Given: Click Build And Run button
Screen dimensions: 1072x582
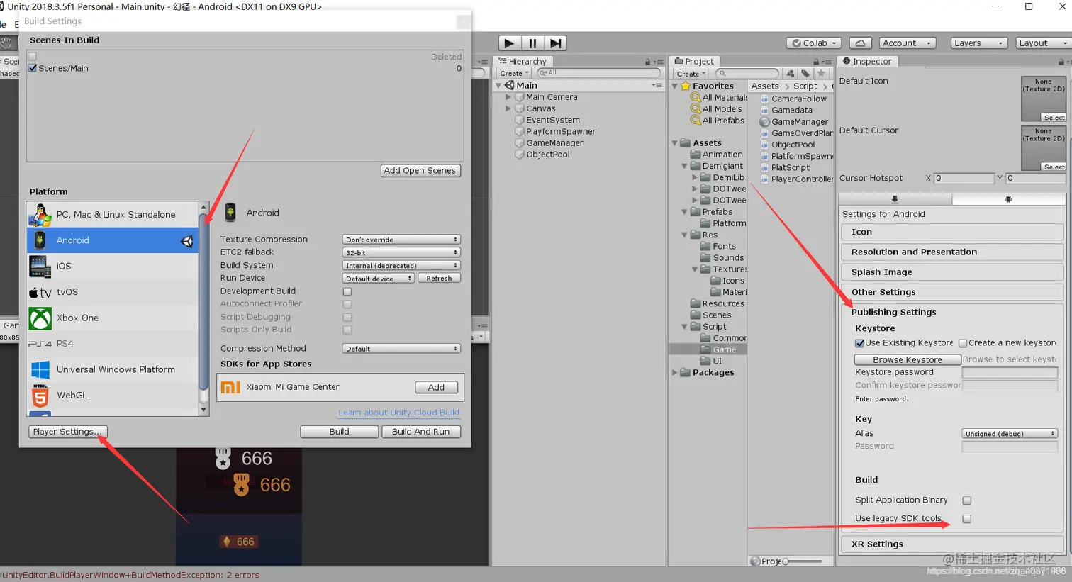Looking at the screenshot, I should pos(421,432).
